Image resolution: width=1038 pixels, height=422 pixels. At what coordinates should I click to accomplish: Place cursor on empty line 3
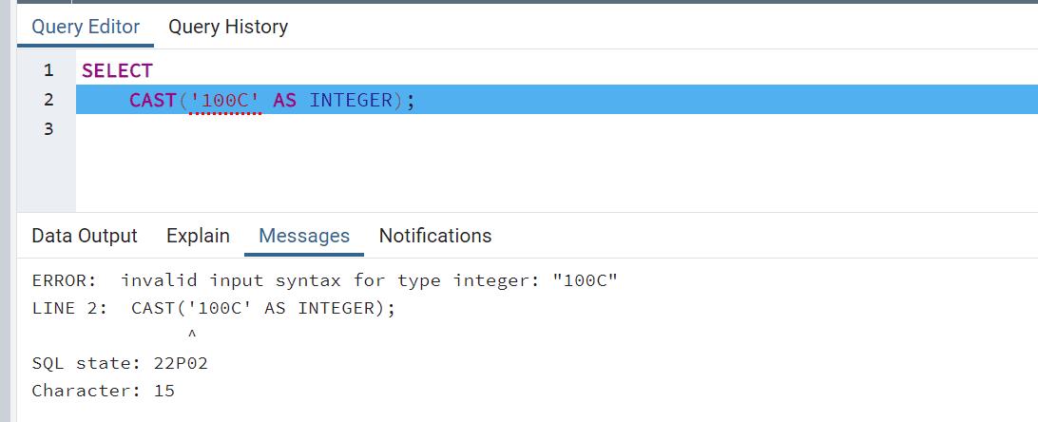click(x=285, y=128)
